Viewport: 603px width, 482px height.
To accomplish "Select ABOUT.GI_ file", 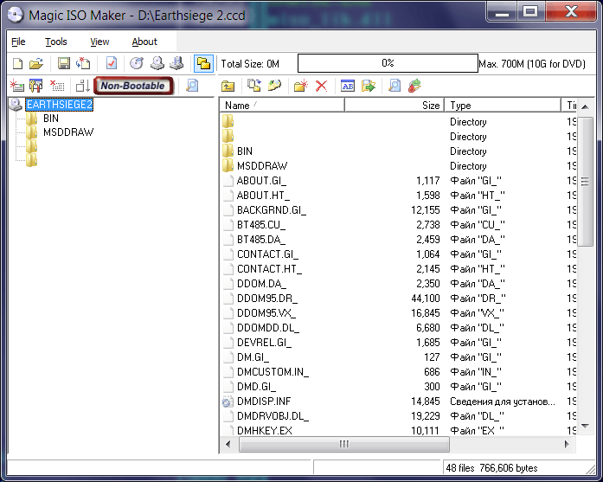I will pyautogui.click(x=261, y=180).
